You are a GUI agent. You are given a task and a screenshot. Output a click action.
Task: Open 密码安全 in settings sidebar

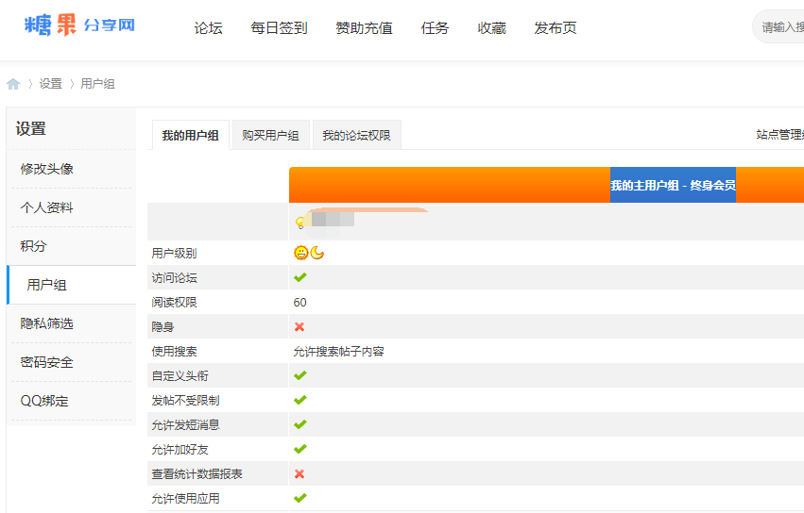[71, 362]
